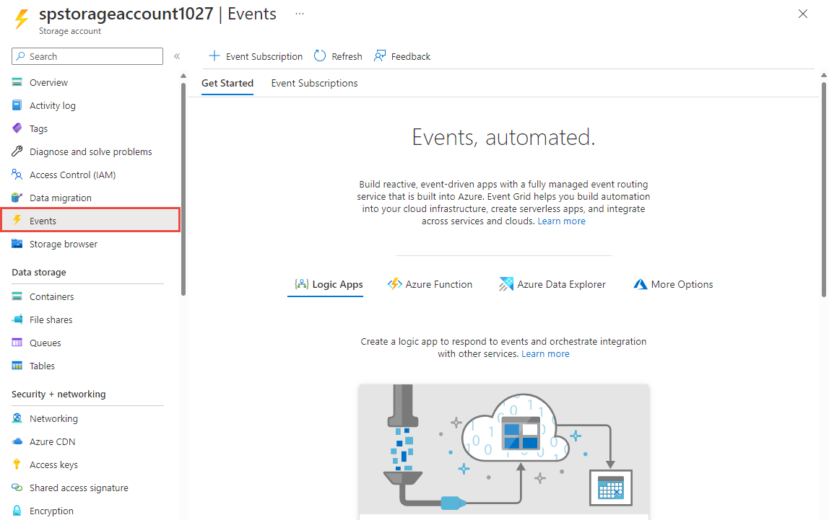The height and width of the screenshot is (520, 829).
Task: Click the Containers icon
Action: [17, 296]
